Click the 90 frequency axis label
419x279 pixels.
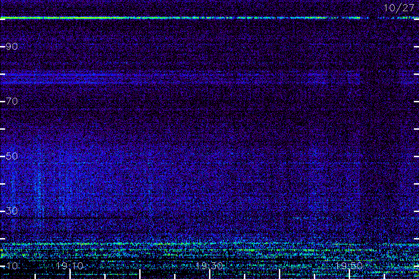click(x=12, y=46)
